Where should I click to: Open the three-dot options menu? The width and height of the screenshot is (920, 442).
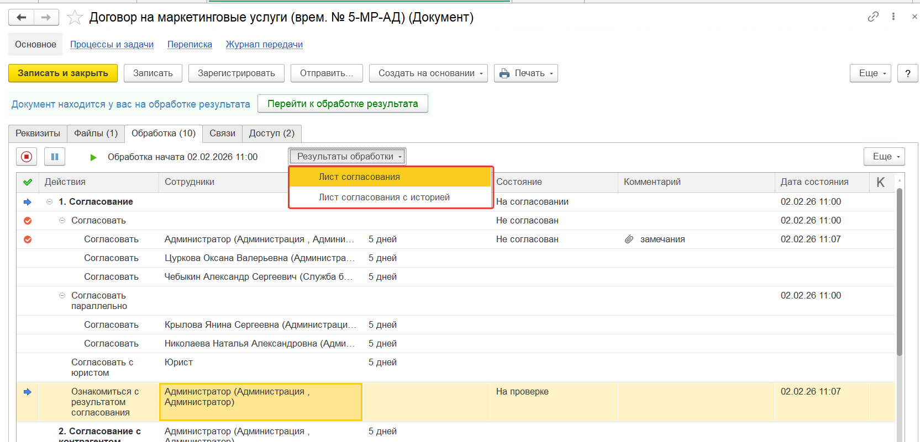(893, 17)
